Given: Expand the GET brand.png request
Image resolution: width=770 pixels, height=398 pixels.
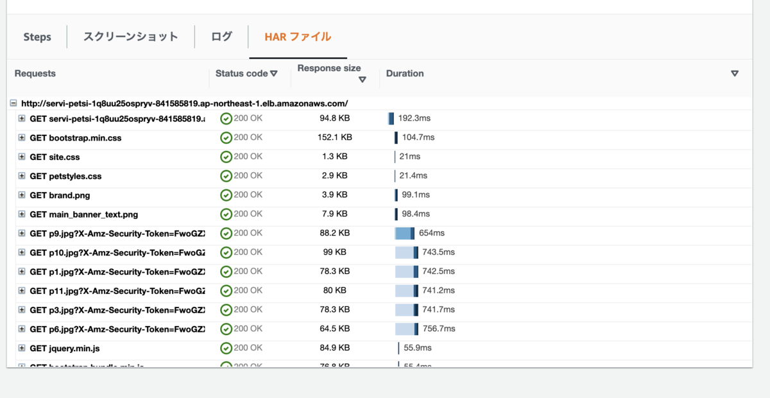Looking at the screenshot, I should 22,195.
